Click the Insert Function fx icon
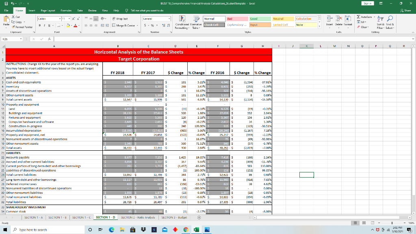This screenshot has height=234, width=416. click(50, 38)
